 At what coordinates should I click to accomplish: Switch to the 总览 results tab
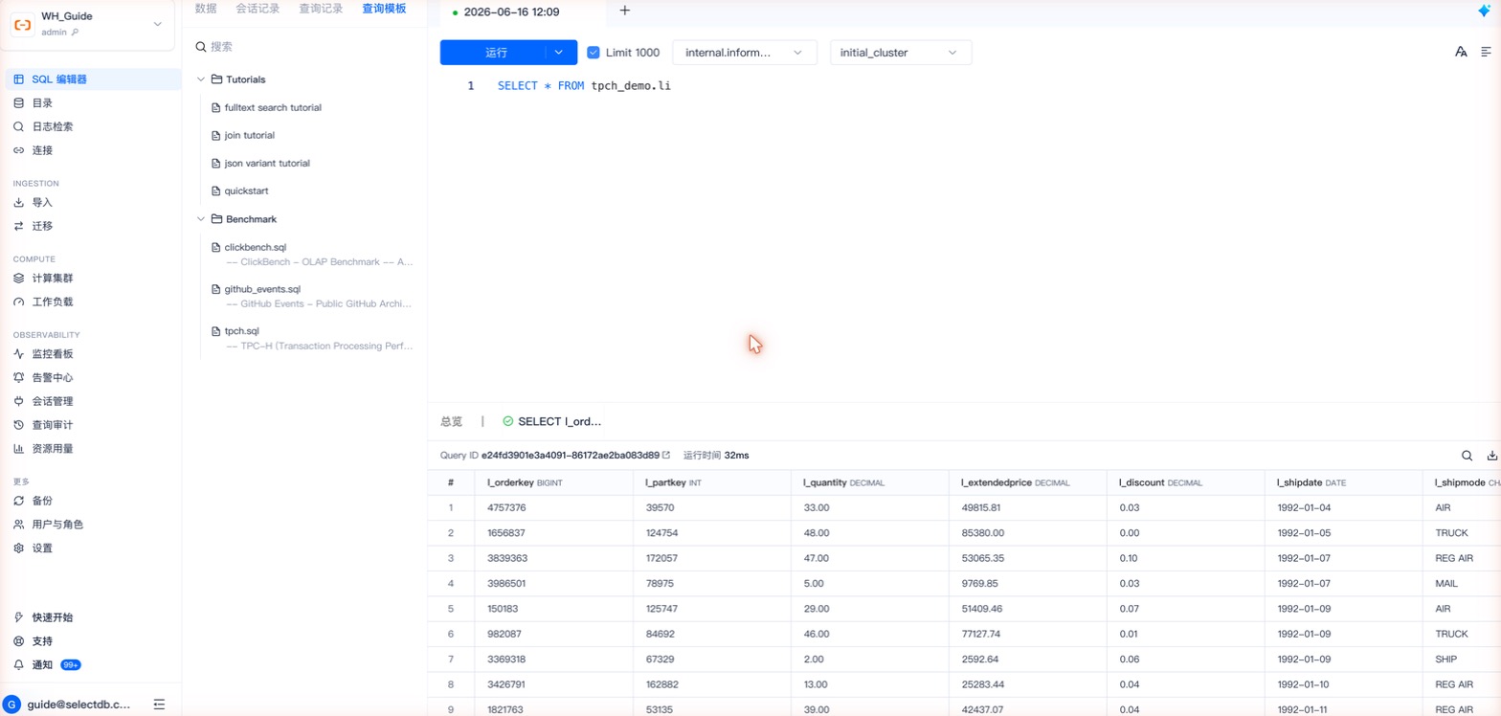[451, 421]
